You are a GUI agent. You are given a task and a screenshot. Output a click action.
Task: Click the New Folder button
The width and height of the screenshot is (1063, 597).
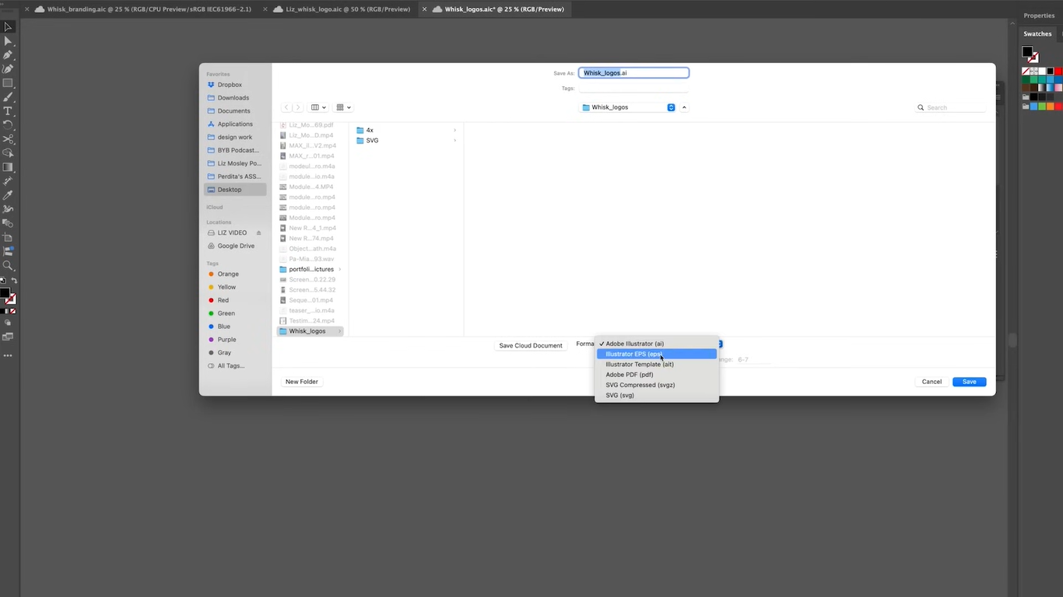point(301,381)
